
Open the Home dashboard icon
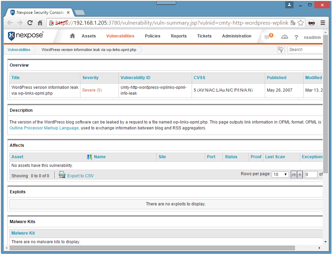point(72,36)
